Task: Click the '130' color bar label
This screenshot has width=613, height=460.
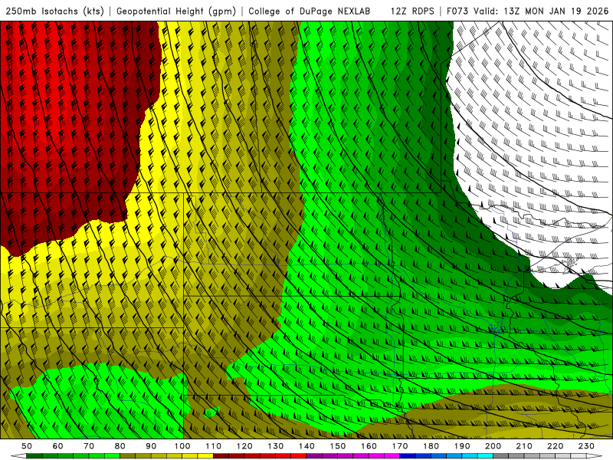Action: pos(276,446)
